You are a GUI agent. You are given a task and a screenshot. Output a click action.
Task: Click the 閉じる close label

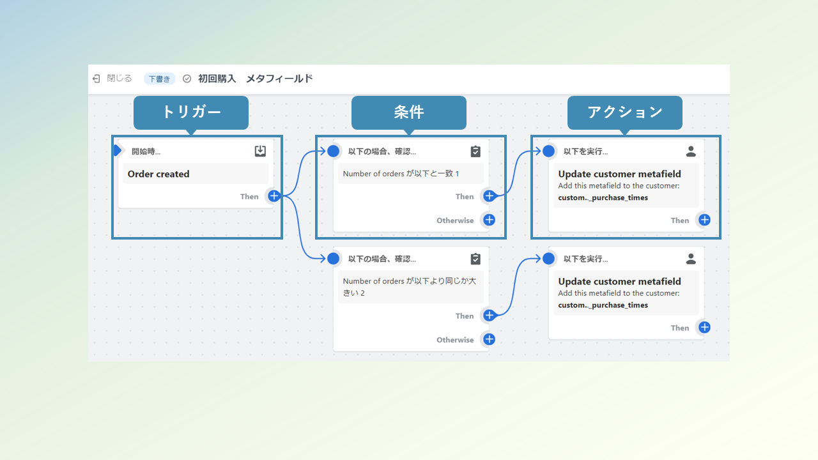coord(120,79)
